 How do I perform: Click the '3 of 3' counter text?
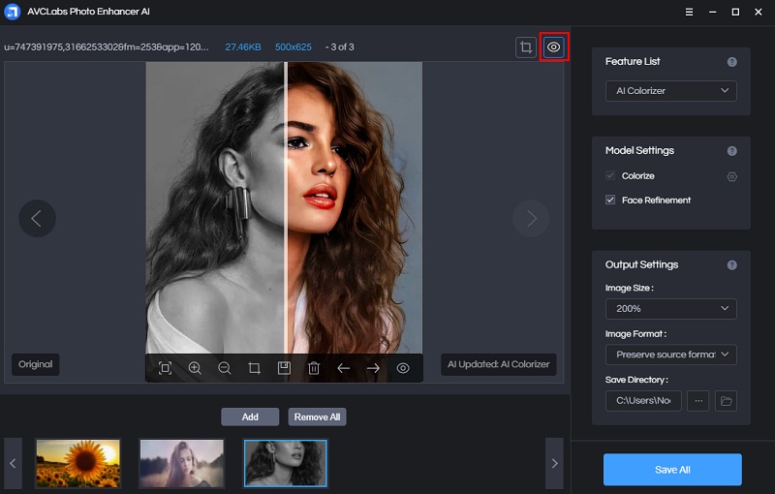pos(343,47)
